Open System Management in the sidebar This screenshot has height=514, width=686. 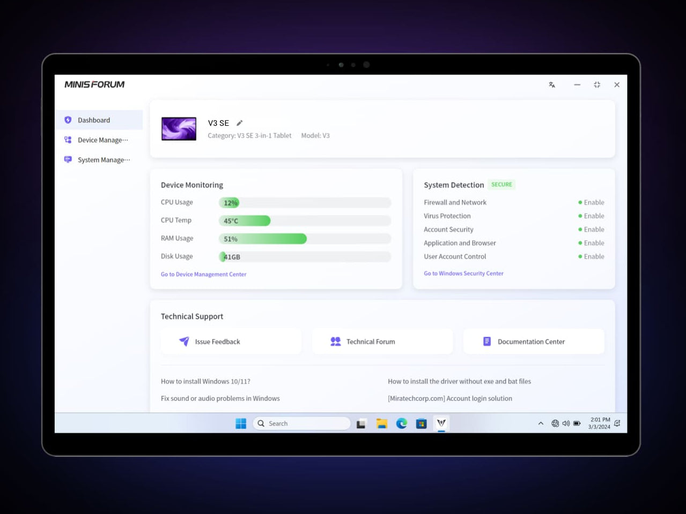(104, 160)
